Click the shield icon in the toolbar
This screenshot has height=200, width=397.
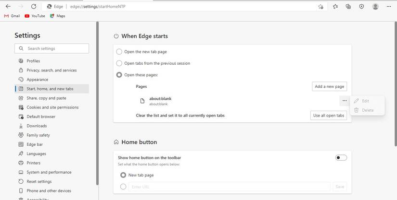362,7
